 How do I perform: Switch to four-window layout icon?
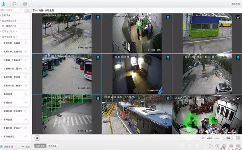(x=217, y=146)
